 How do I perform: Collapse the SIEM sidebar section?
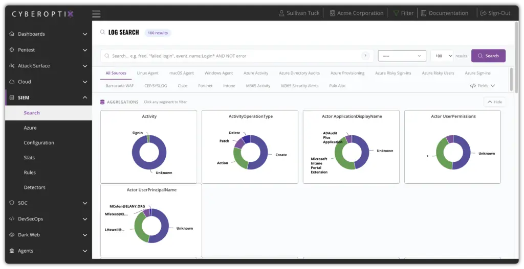[x=85, y=97]
